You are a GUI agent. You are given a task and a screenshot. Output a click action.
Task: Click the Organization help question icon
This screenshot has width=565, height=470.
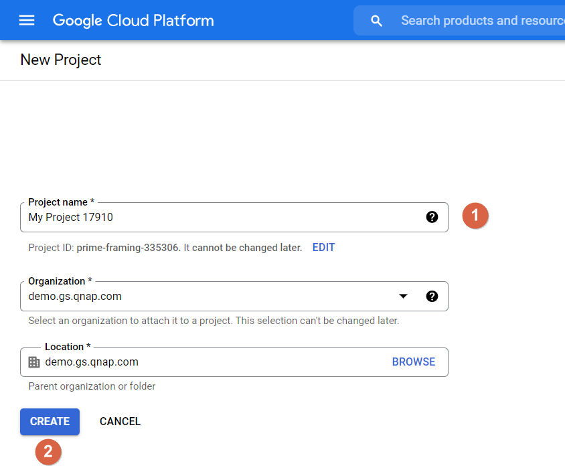coord(432,296)
